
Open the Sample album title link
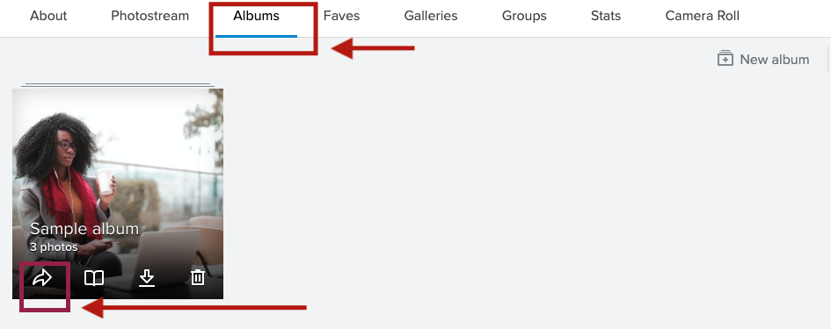(84, 229)
